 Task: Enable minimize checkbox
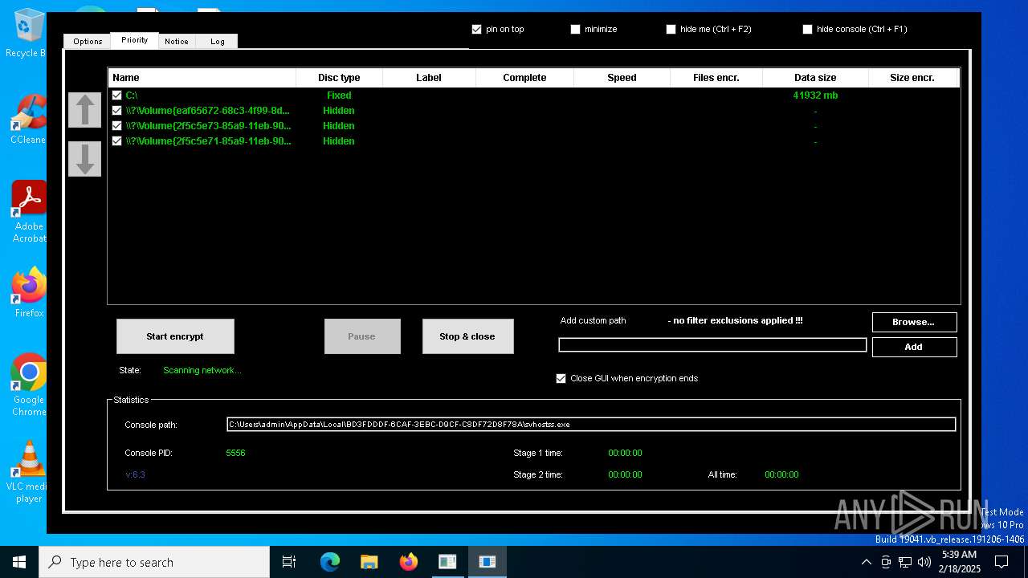(x=575, y=29)
